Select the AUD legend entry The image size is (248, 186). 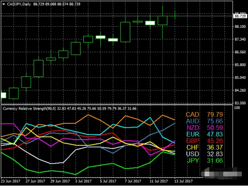click(x=192, y=121)
